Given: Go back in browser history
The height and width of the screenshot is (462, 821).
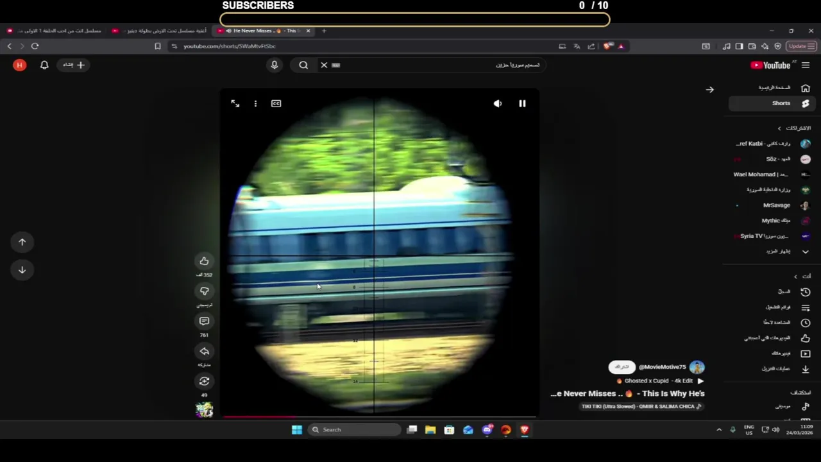Looking at the screenshot, I should 9,46.
